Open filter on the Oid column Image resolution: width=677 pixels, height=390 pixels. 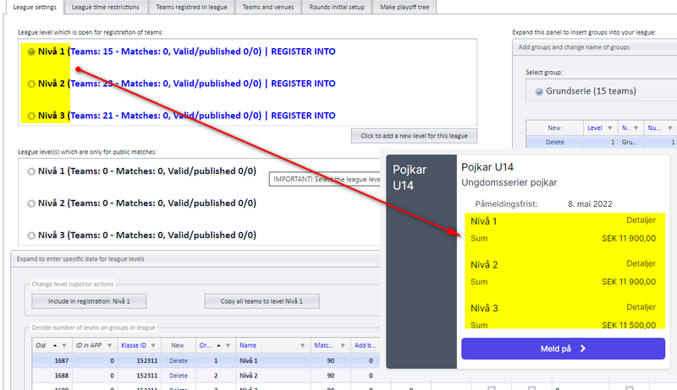(64, 345)
